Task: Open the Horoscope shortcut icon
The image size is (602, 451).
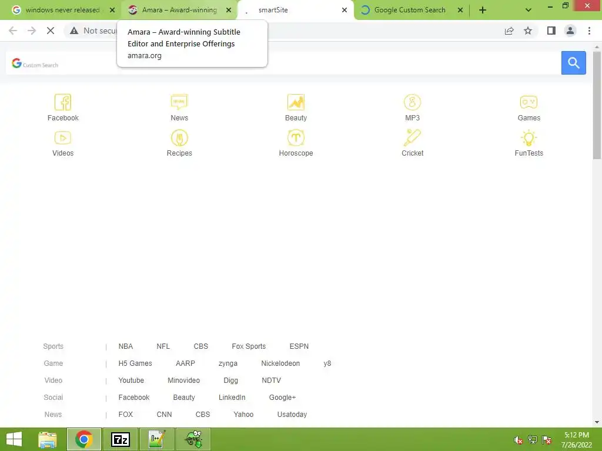Action: coord(296,137)
